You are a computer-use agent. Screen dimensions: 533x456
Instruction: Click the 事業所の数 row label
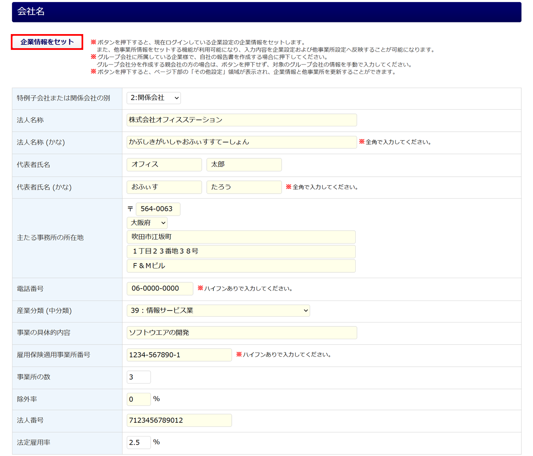[x=34, y=377]
